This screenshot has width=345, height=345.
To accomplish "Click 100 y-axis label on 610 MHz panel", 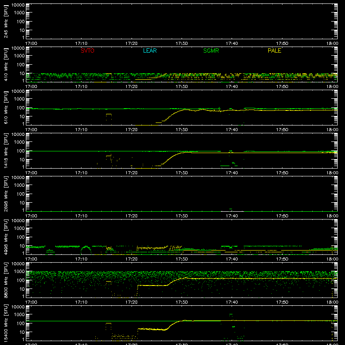I will (21, 108).
